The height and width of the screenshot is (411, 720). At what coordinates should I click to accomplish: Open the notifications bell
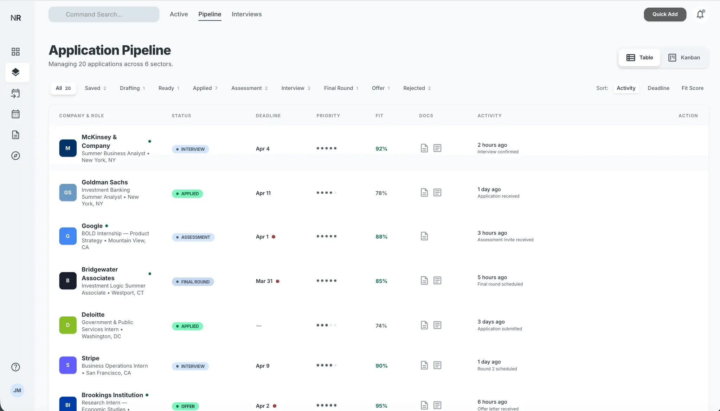click(700, 14)
